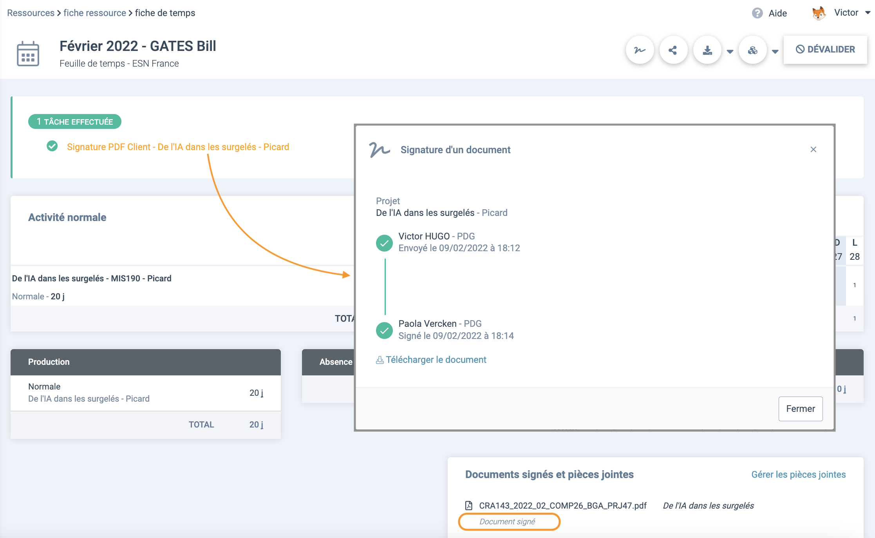Viewport: 875px width, 538px height.
Task: Click the calendar timesheet icon
Action: click(28, 54)
